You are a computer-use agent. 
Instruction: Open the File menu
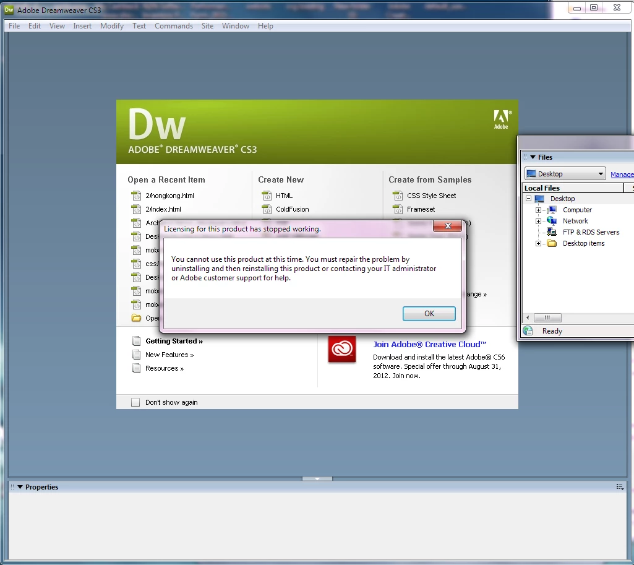coord(14,26)
